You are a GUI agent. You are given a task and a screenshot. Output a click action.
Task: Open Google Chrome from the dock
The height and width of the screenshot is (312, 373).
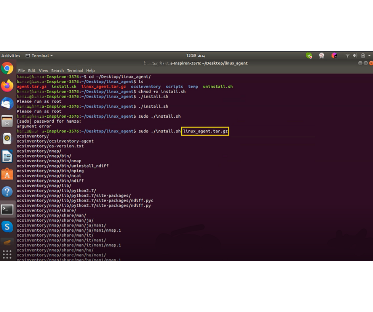coord(7,68)
